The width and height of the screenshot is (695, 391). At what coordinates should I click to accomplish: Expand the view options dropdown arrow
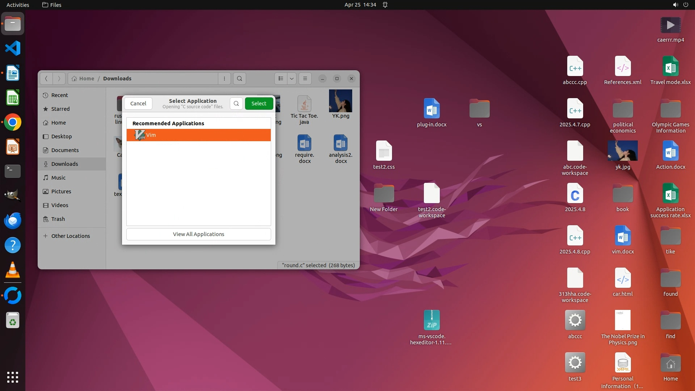click(291, 79)
